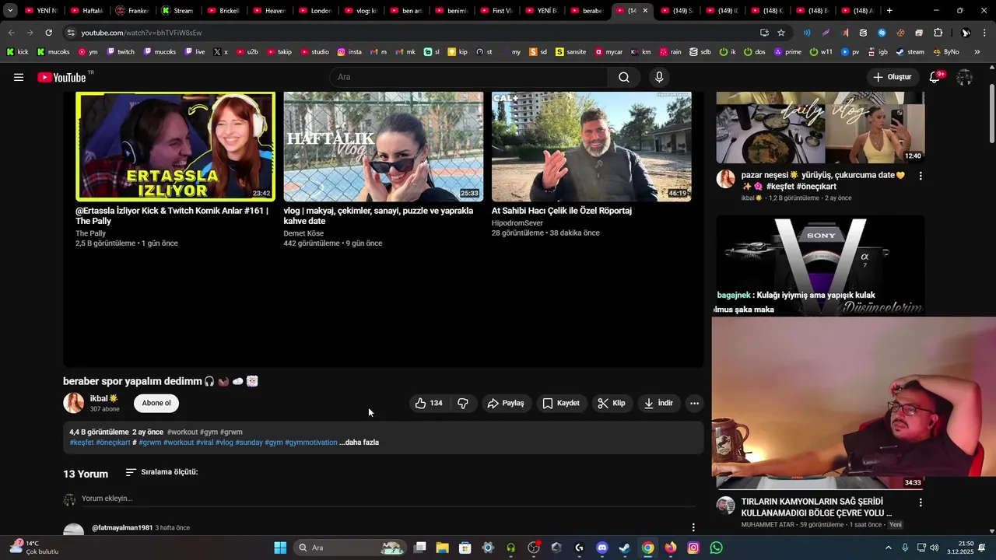
Task: Open Demet Köse channel link
Action: click(x=303, y=233)
